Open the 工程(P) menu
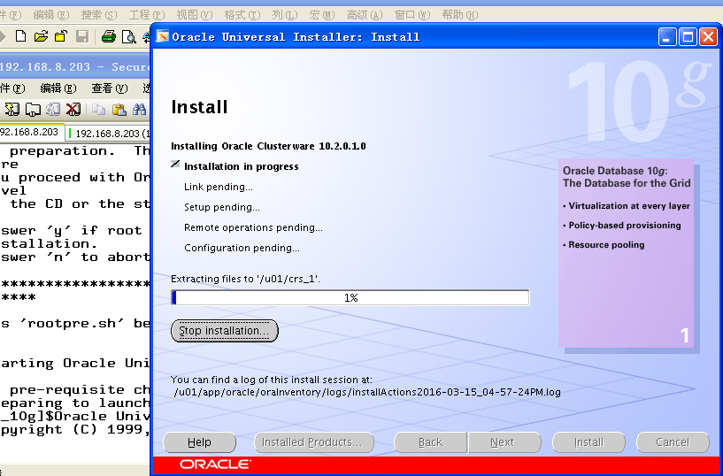Image resolution: width=723 pixels, height=476 pixels. [x=147, y=15]
